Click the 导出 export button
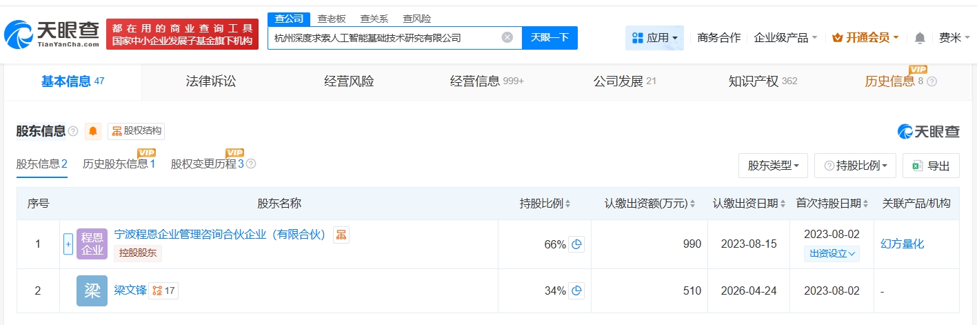 pyautogui.click(x=931, y=166)
